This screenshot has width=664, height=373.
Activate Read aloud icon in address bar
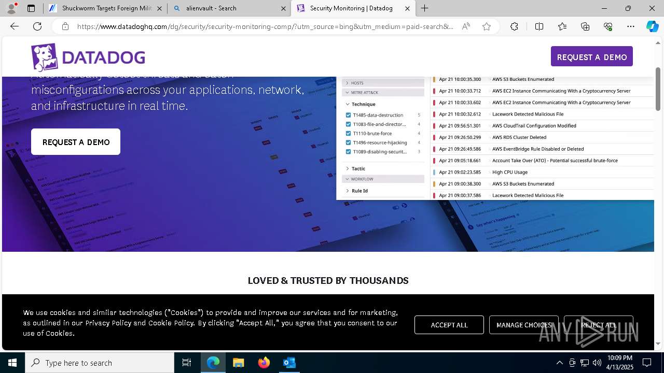(x=466, y=26)
